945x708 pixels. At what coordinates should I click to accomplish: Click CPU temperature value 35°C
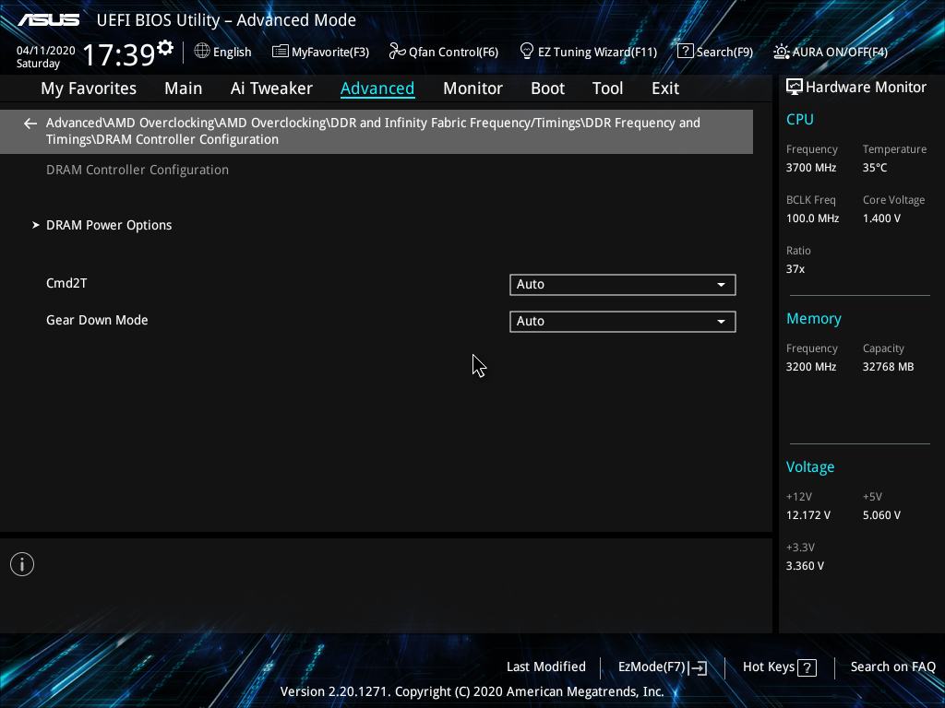[x=875, y=168]
